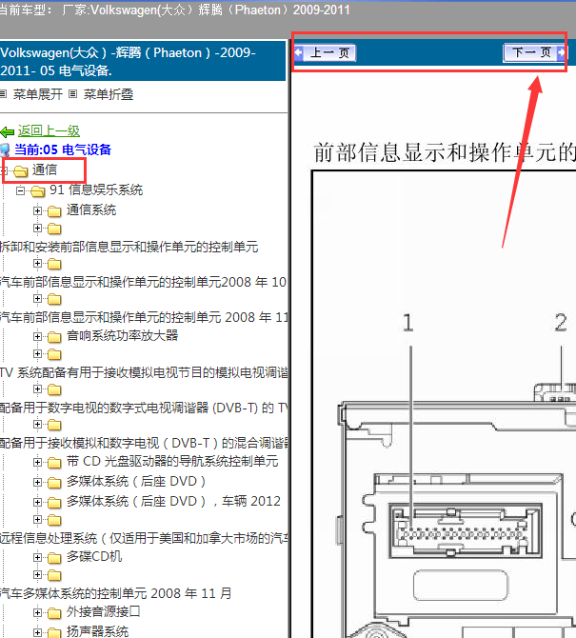Viewport: 576px width, 638px height.
Task: Click the Volkswagen Phaeton 05 电气设备 title bar
Action: coord(143,61)
